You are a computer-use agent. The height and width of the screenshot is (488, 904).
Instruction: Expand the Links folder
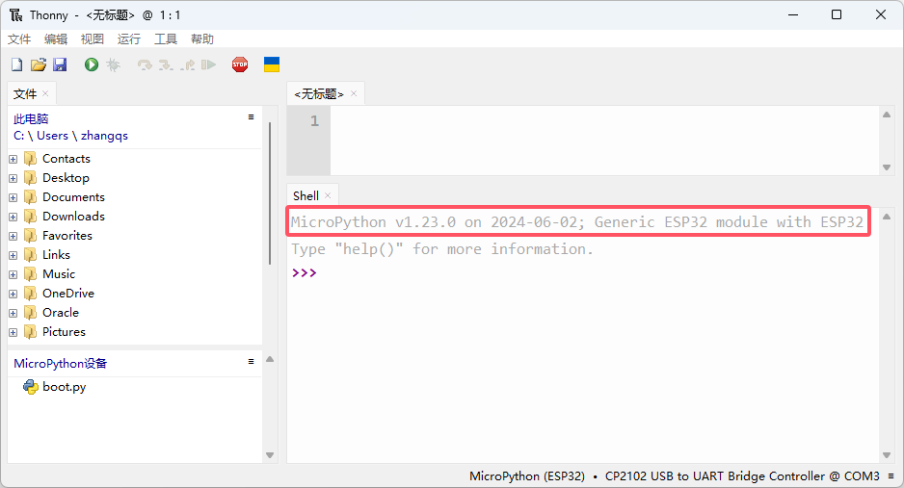click(x=13, y=255)
